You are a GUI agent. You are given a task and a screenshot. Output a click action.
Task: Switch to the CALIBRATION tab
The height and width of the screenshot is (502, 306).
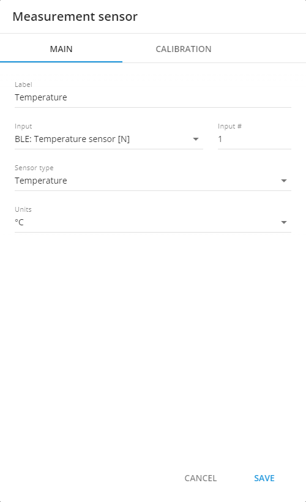click(x=184, y=48)
